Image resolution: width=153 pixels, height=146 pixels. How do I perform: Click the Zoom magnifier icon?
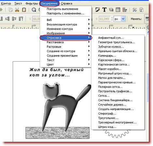(34, 10)
